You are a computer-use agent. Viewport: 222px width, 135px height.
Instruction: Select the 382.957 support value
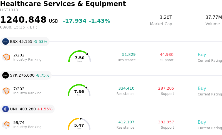click(166, 122)
